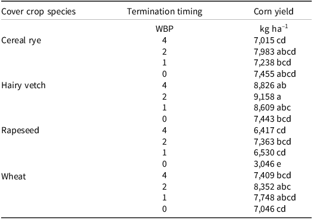Click the 7,363 bcd yield value

tap(272, 142)
